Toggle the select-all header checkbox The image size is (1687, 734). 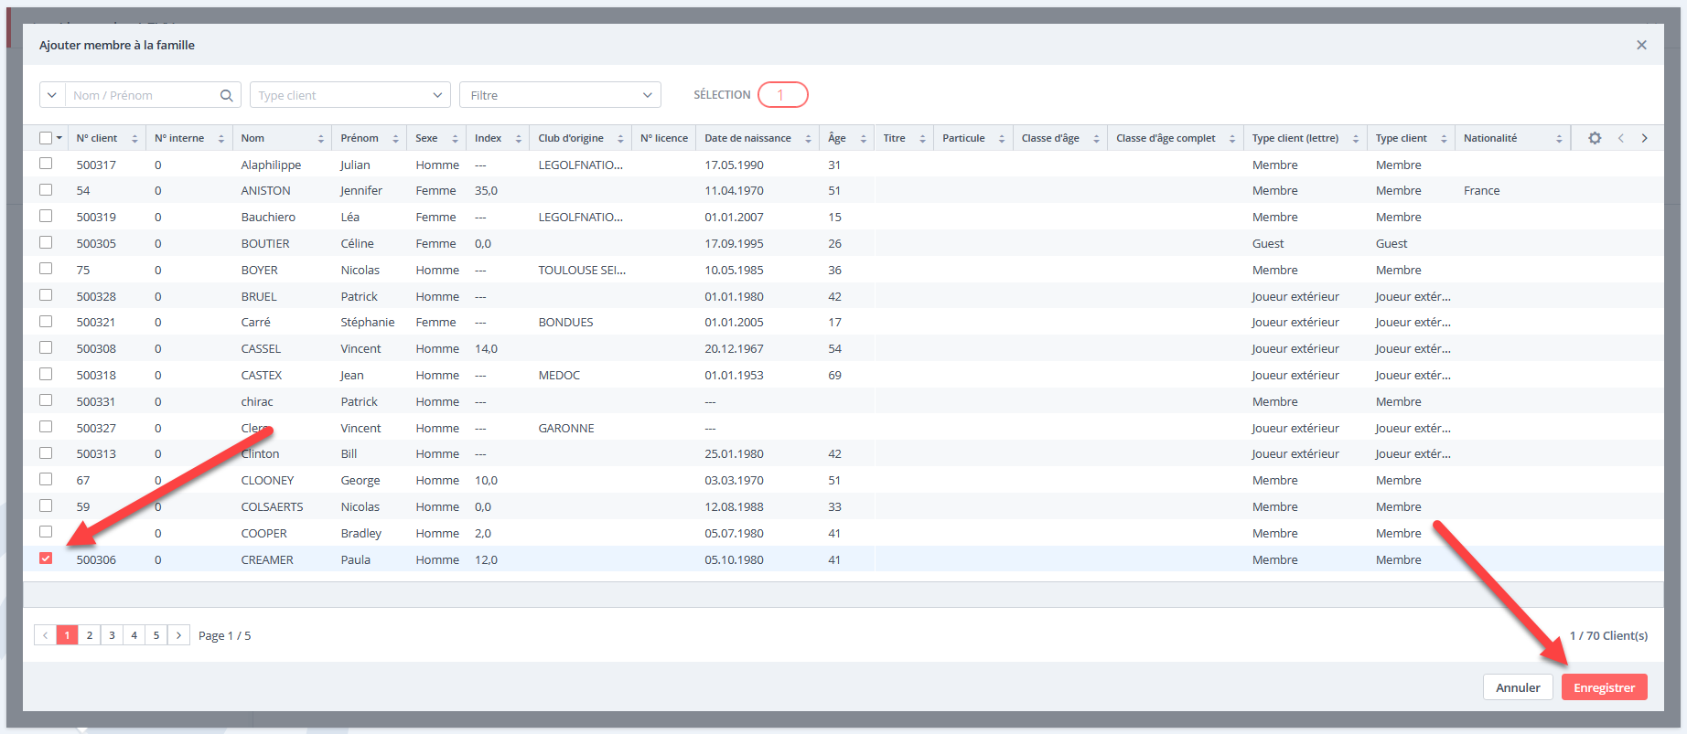(x=46, y=138)
